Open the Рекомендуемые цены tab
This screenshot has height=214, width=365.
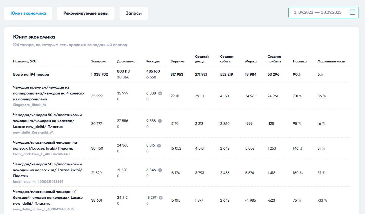coord(86,13)
